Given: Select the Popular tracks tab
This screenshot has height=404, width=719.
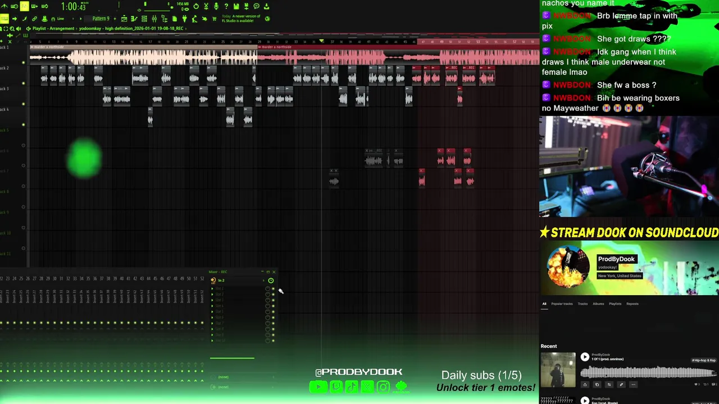Looking at the screenshot, I should [562, 304].
